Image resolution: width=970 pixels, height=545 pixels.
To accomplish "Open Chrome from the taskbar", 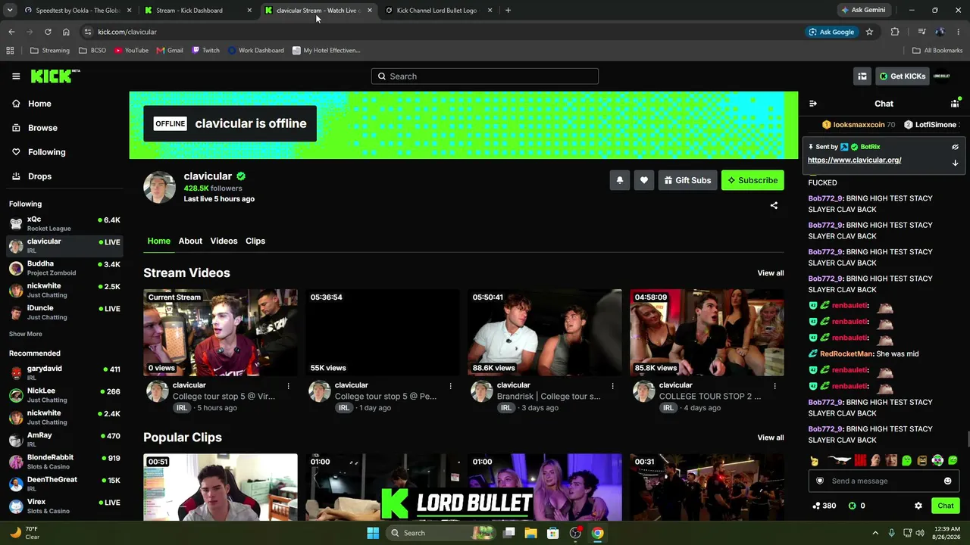I will click(597, 533).
